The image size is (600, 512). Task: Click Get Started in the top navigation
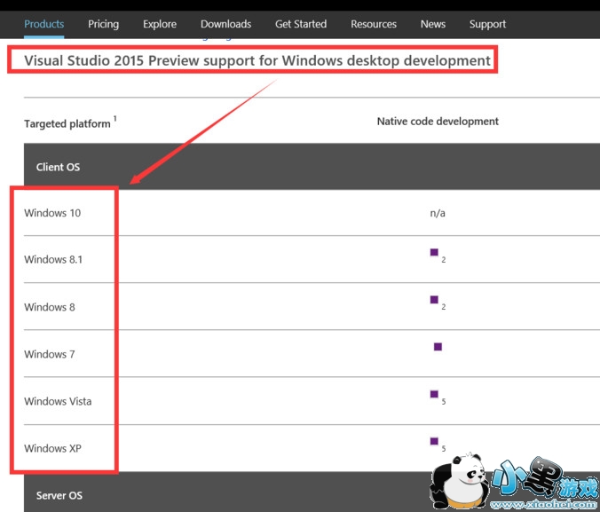click(x=301, y=24)
